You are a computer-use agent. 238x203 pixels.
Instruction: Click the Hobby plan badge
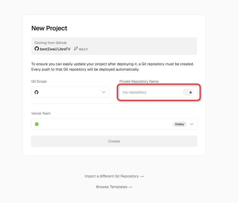coord(179,124)
